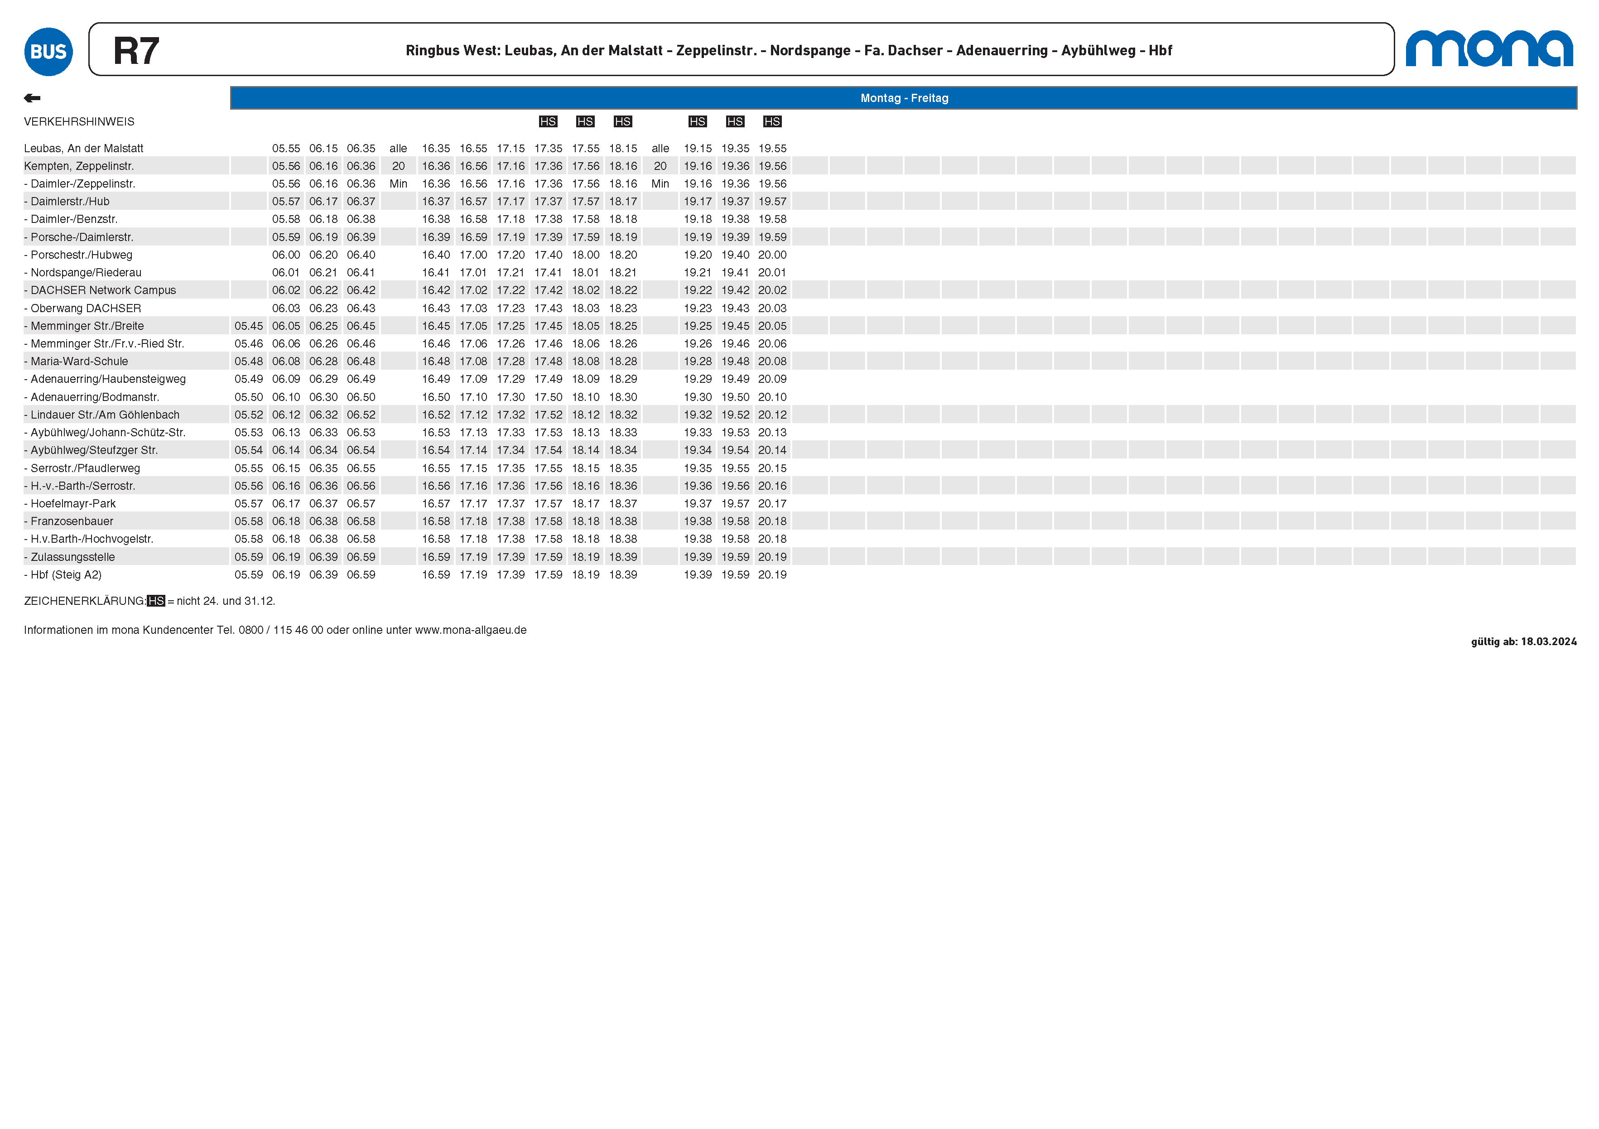
Task: Click the stop DACHSER Network Campus
Action: pyautogui.click(x=100, y=290)
